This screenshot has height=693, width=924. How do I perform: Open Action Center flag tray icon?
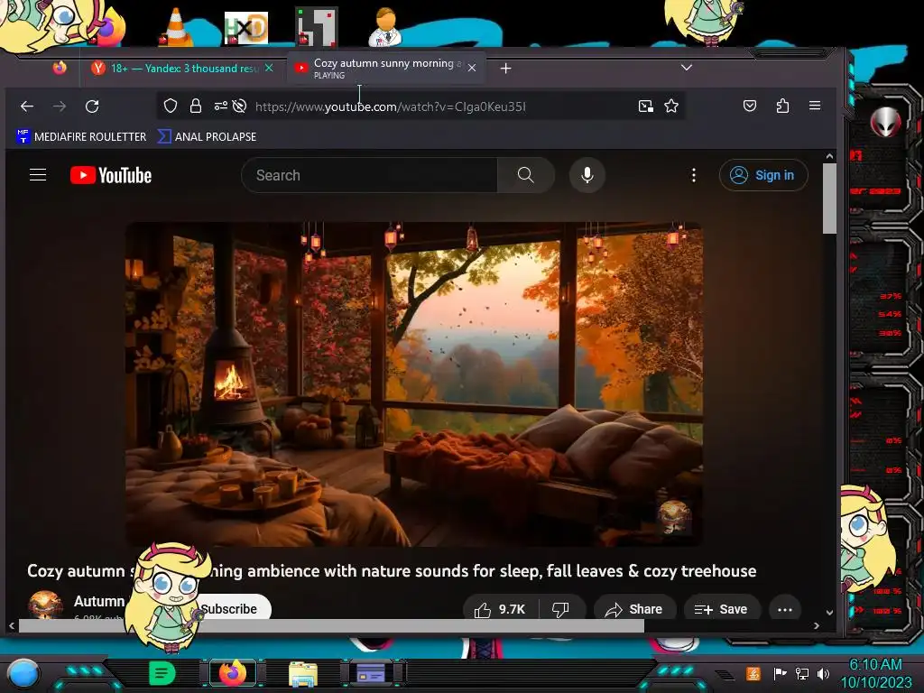[780, 673]
